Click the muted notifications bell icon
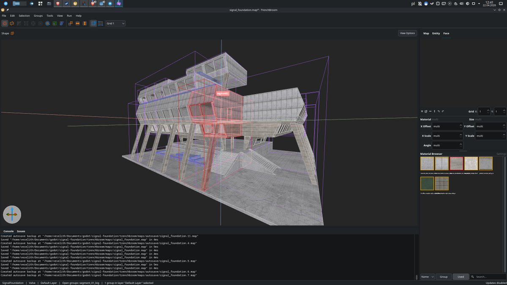Screen dimensions: 507x285 coord(420,3)
